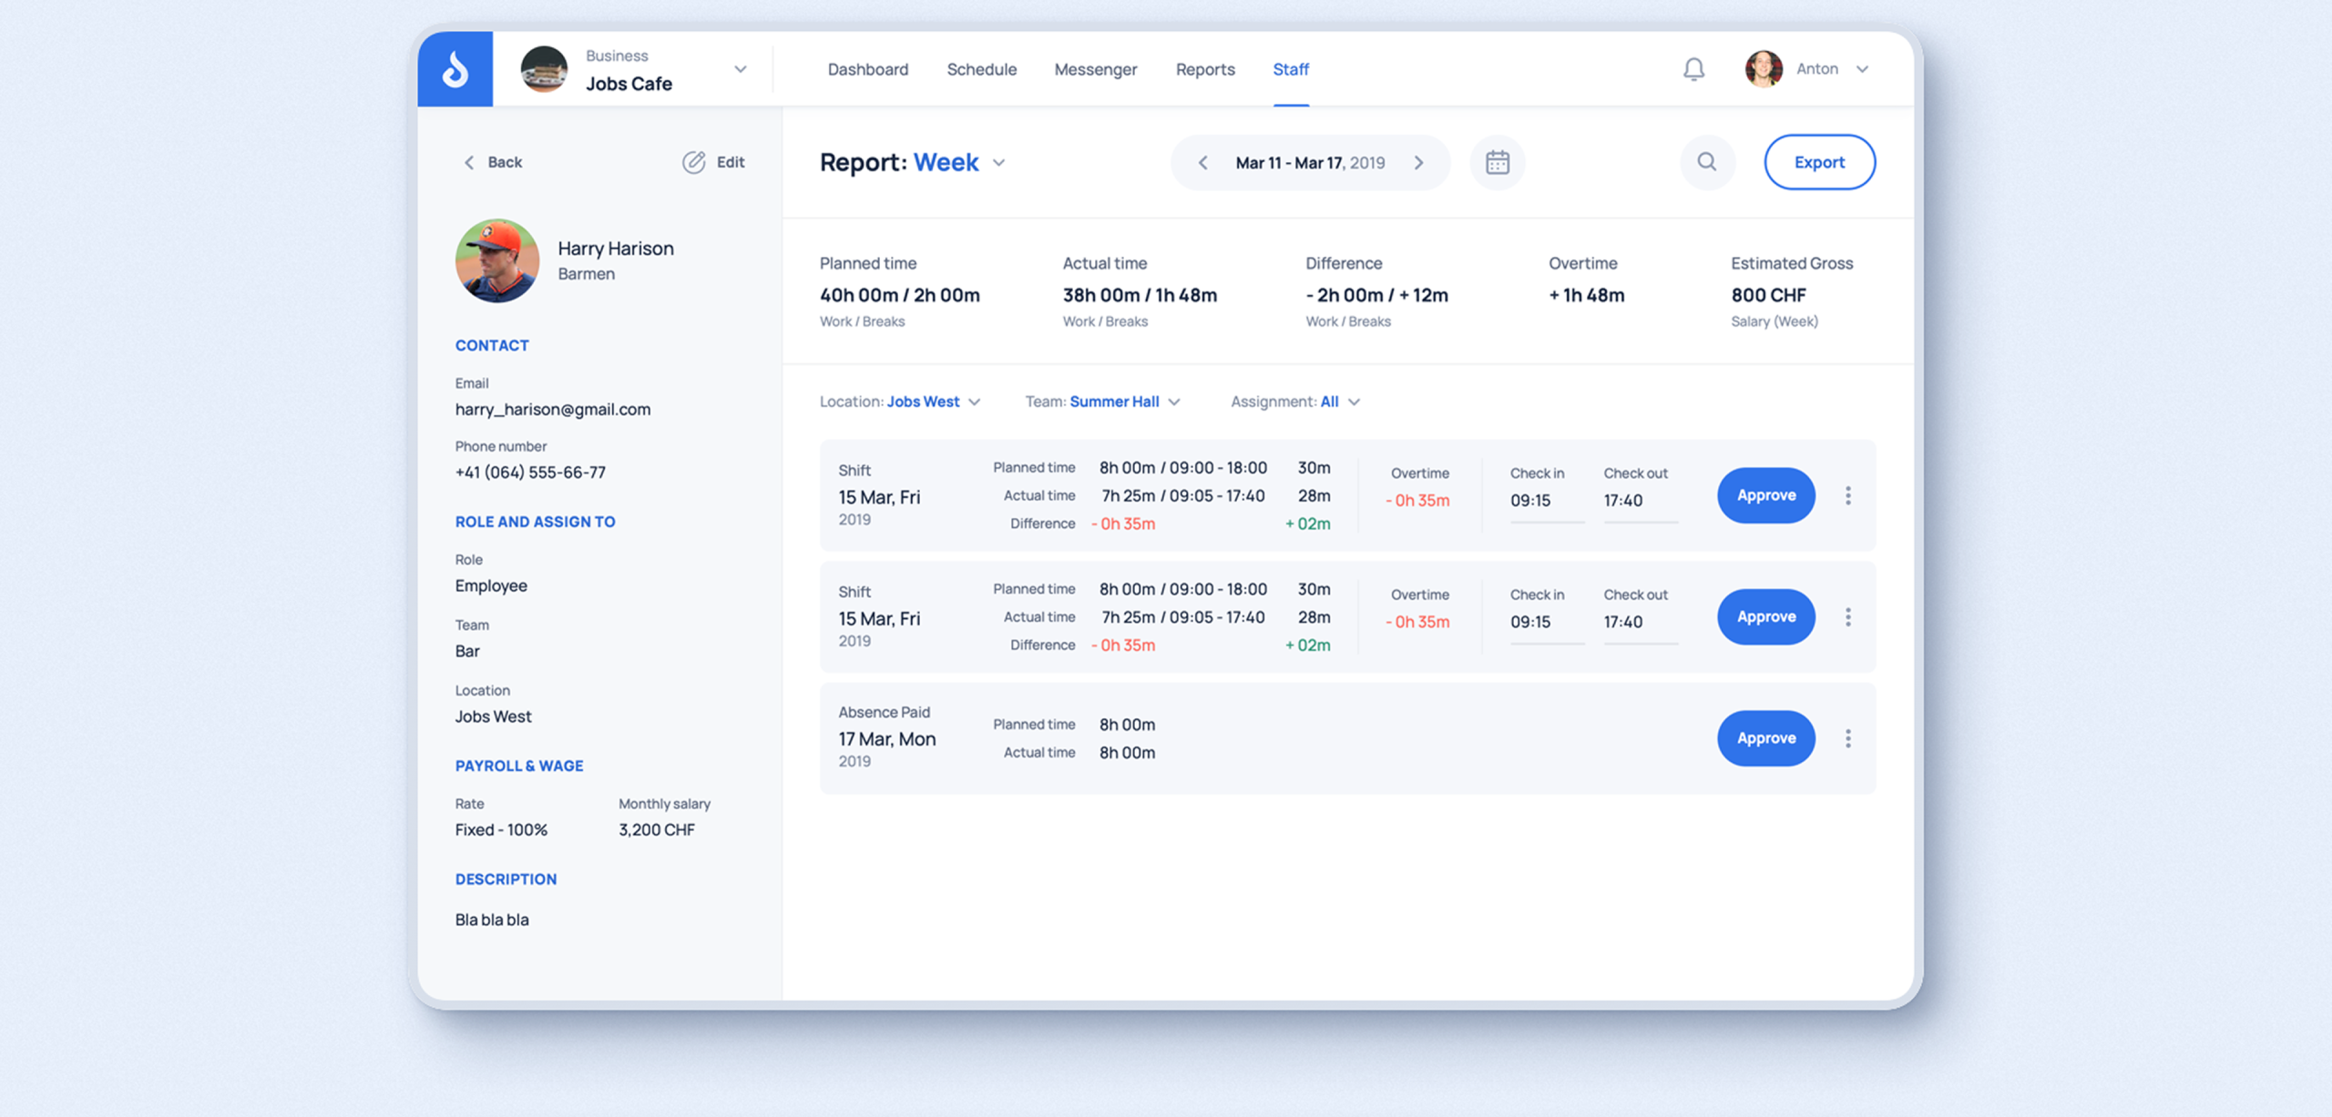The width and height of the screenshot is (2332, 1117).
Task: Click check in time field of first shift
Action: coord(1545,501)
